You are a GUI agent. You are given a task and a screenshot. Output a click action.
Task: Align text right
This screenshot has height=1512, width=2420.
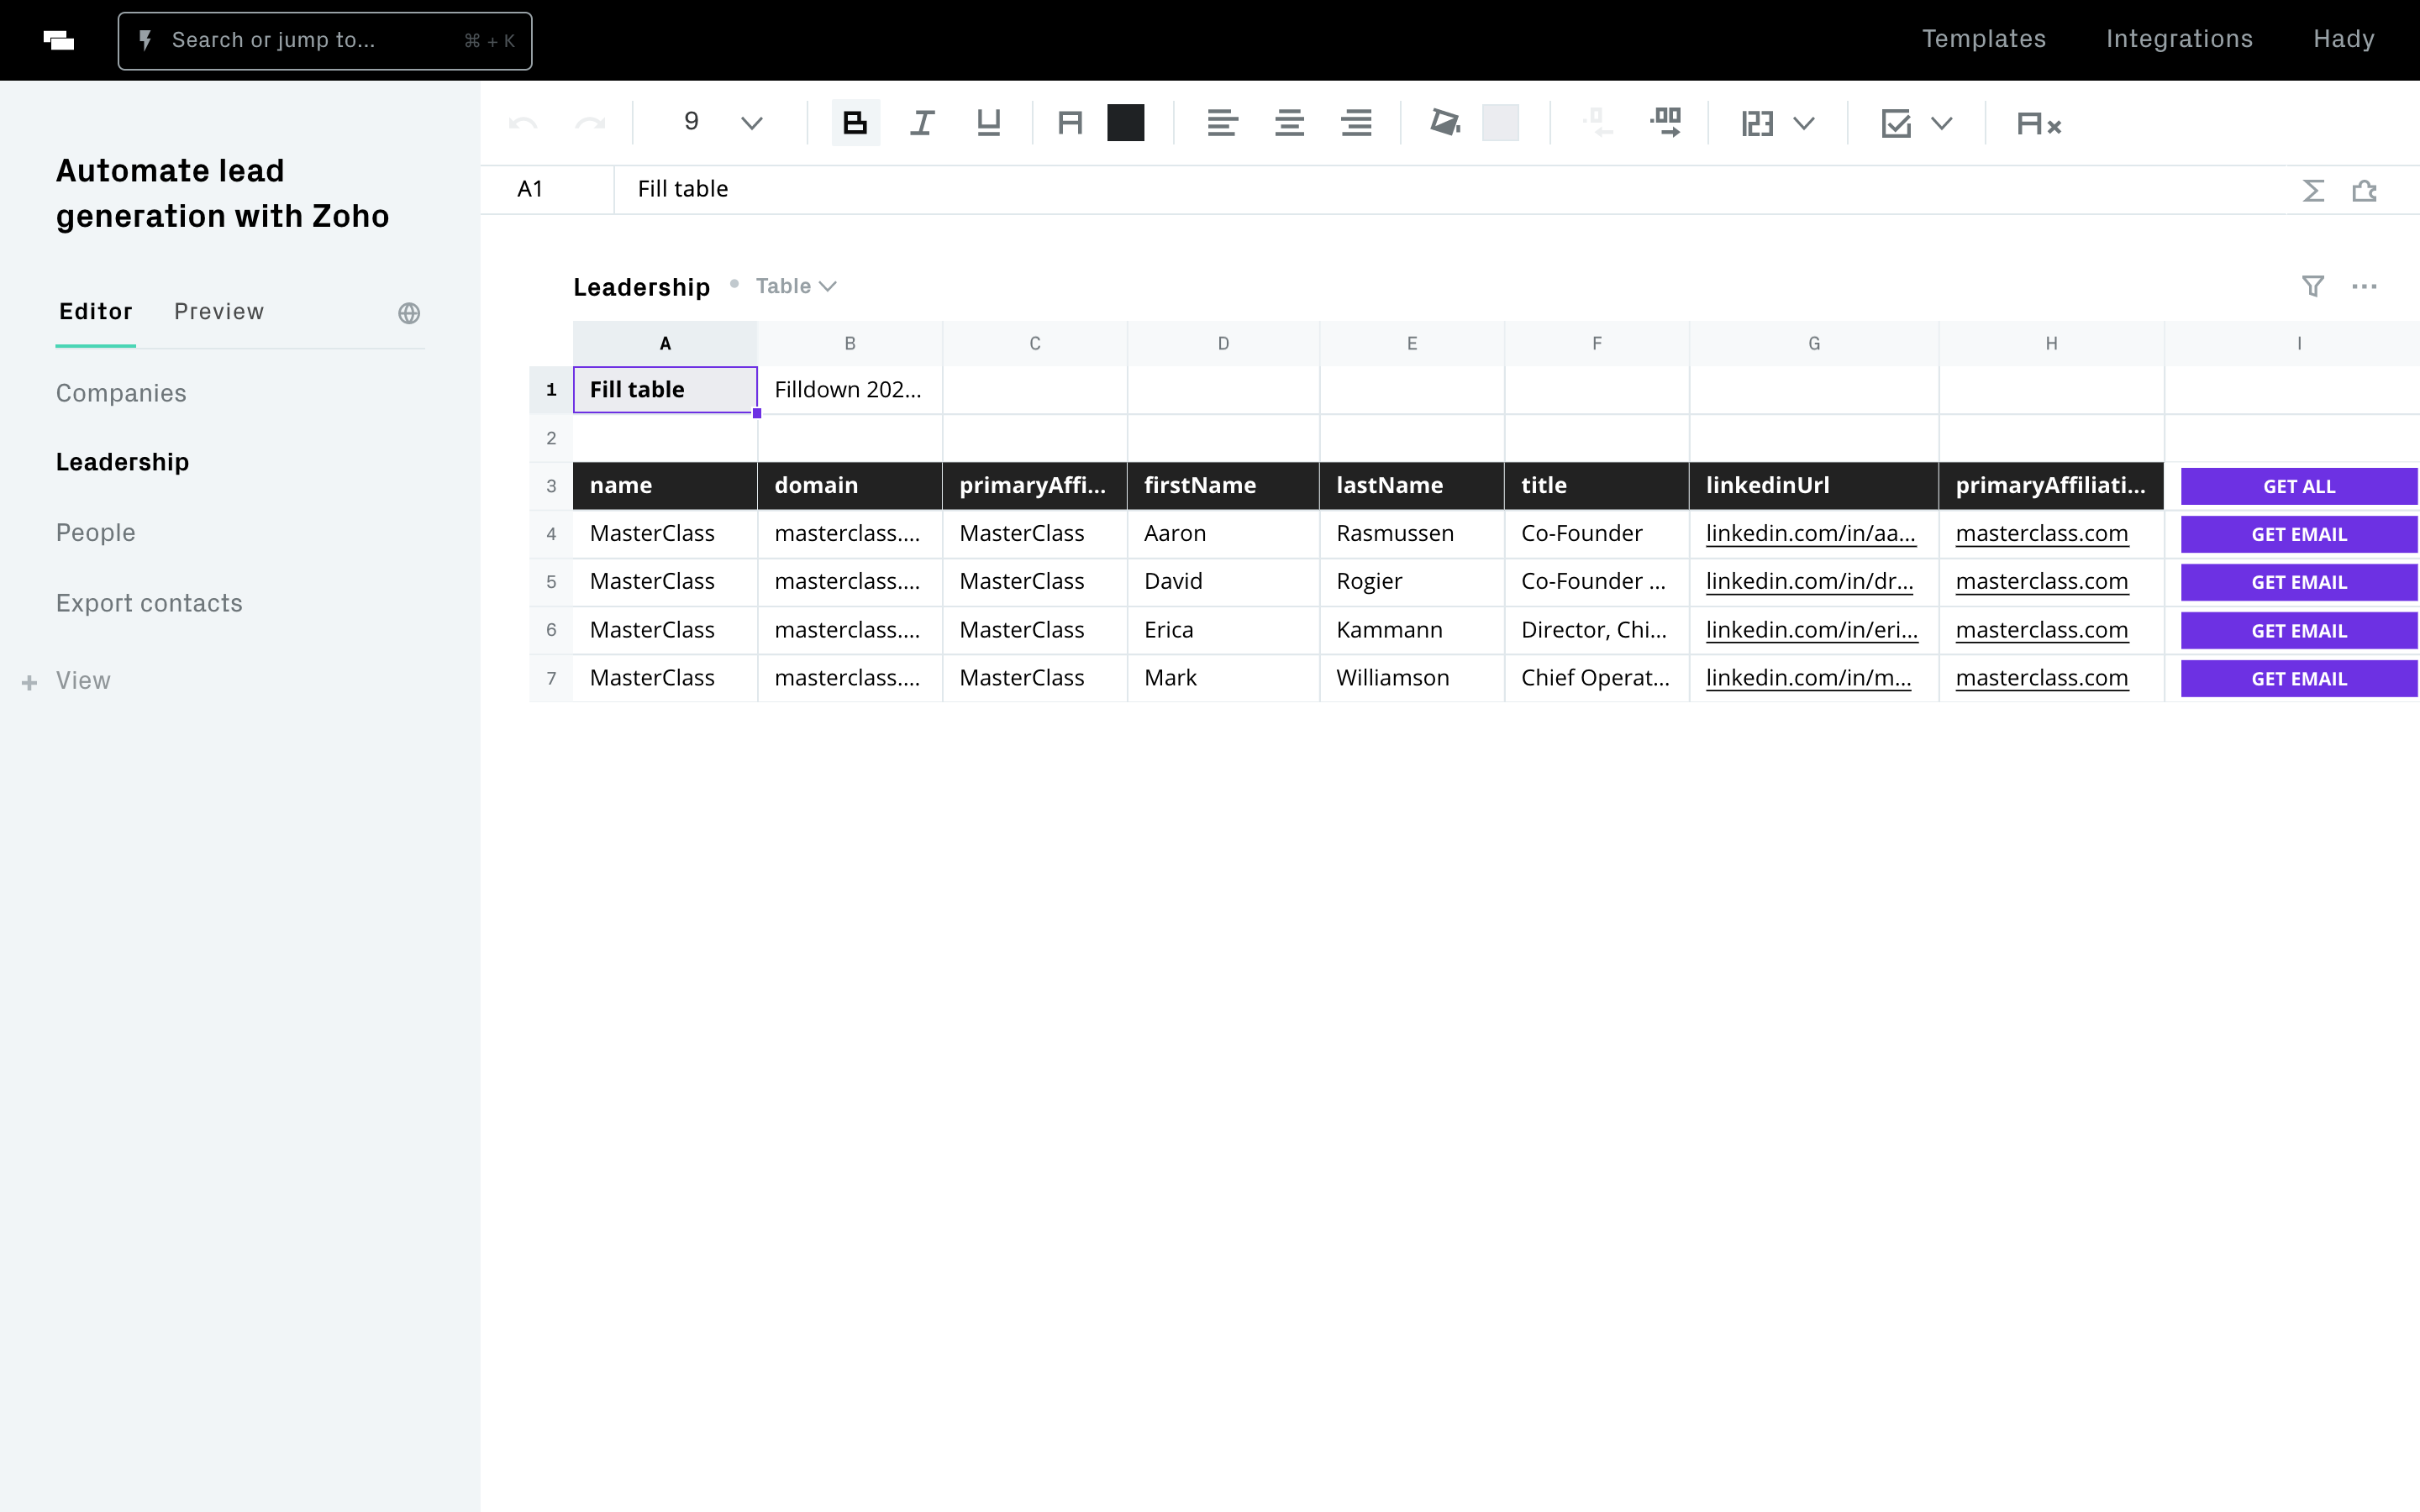pos(1356,123)
